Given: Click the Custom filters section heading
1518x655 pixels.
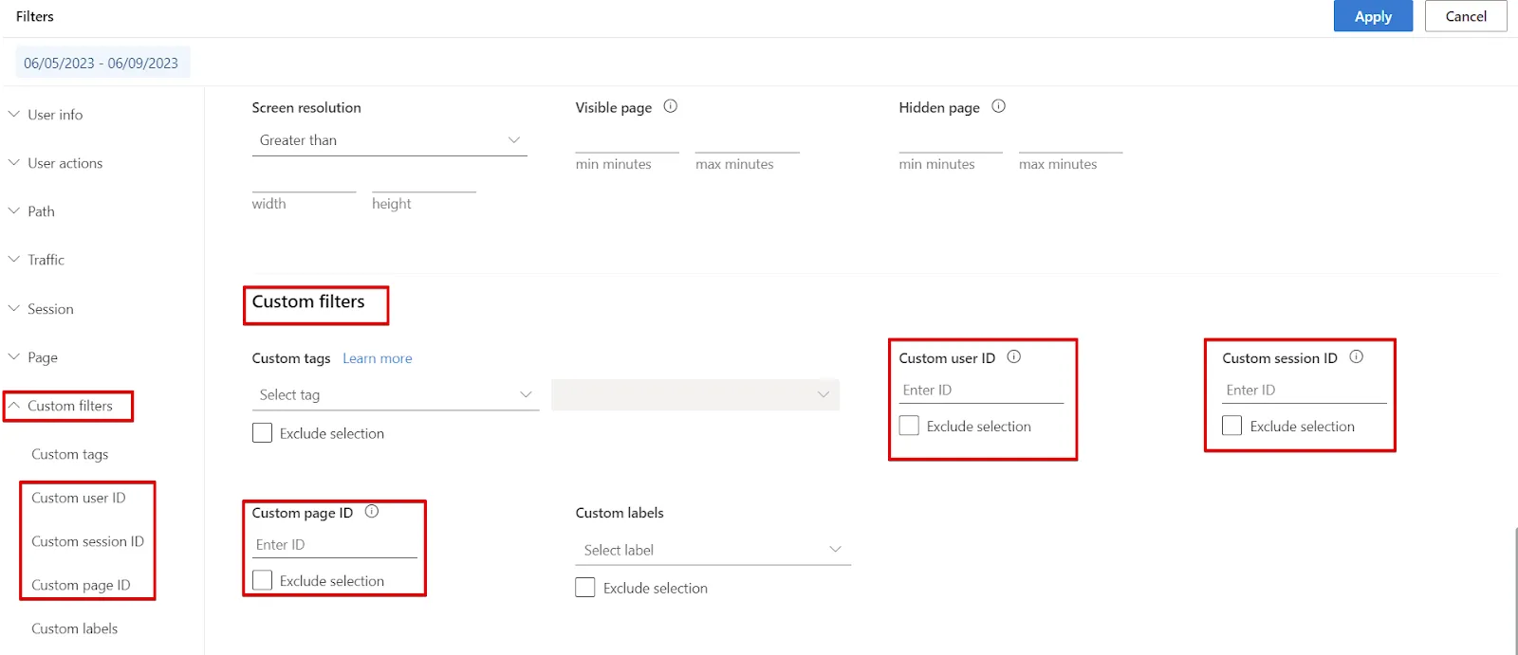Looking at the screenshot, I should tap(308, 301).
